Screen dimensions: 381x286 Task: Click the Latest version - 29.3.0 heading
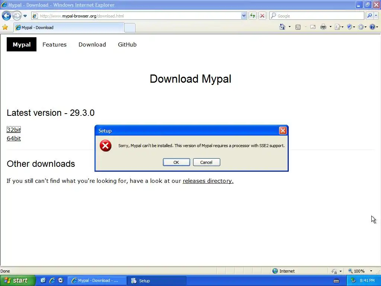point(51,113)
